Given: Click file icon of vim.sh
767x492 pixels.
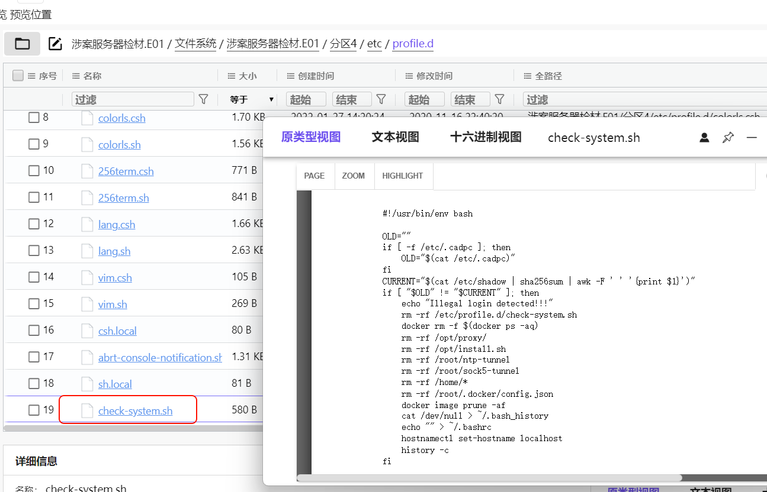Looking at the screenshot, I should [x=87, y=304].
